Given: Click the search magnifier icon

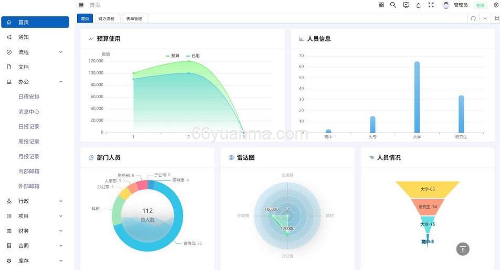Looking at the screenshot, I should pyautogui.click(x=393, y=5).
